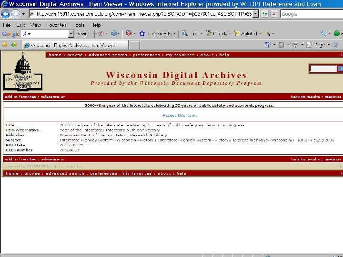343x257 pixels.
Task: Open the Google toolbar wrench settings icon
Action: coord(323,33)
